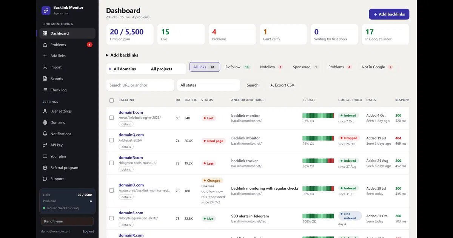The height and width of the screenshot is (238, 453).
Task: Click the "Dead page" status badge
Action: tap(213, 141)
